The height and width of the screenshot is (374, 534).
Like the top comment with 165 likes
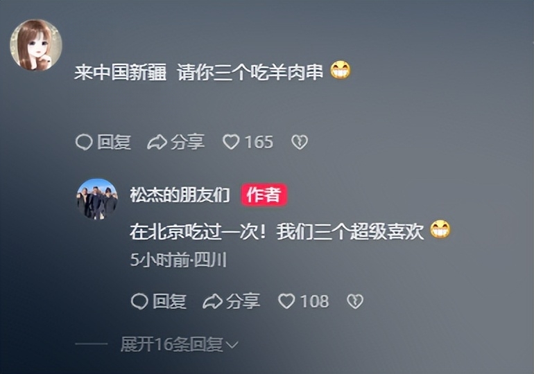[231, 142]
